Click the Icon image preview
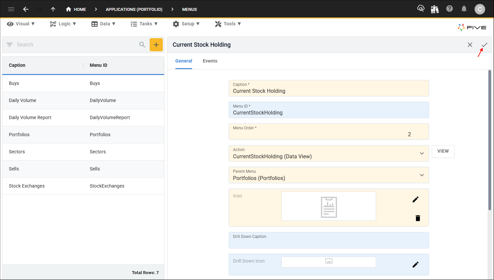494x280 pixels. [x=329, y=206]
